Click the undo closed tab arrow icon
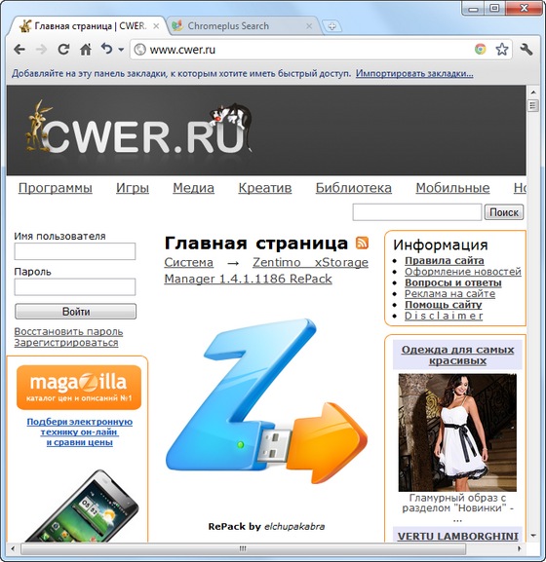The image size is (546, 562). pyautogui.click(x=106, y=49)
